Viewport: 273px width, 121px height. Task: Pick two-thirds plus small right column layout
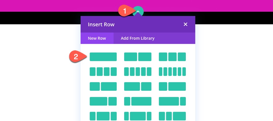(x=103, y=101)
